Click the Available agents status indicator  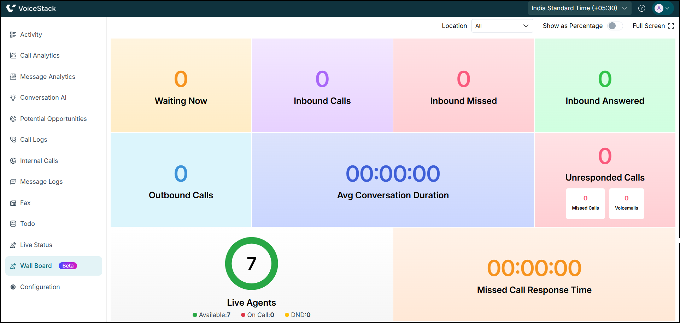(211, 315)
